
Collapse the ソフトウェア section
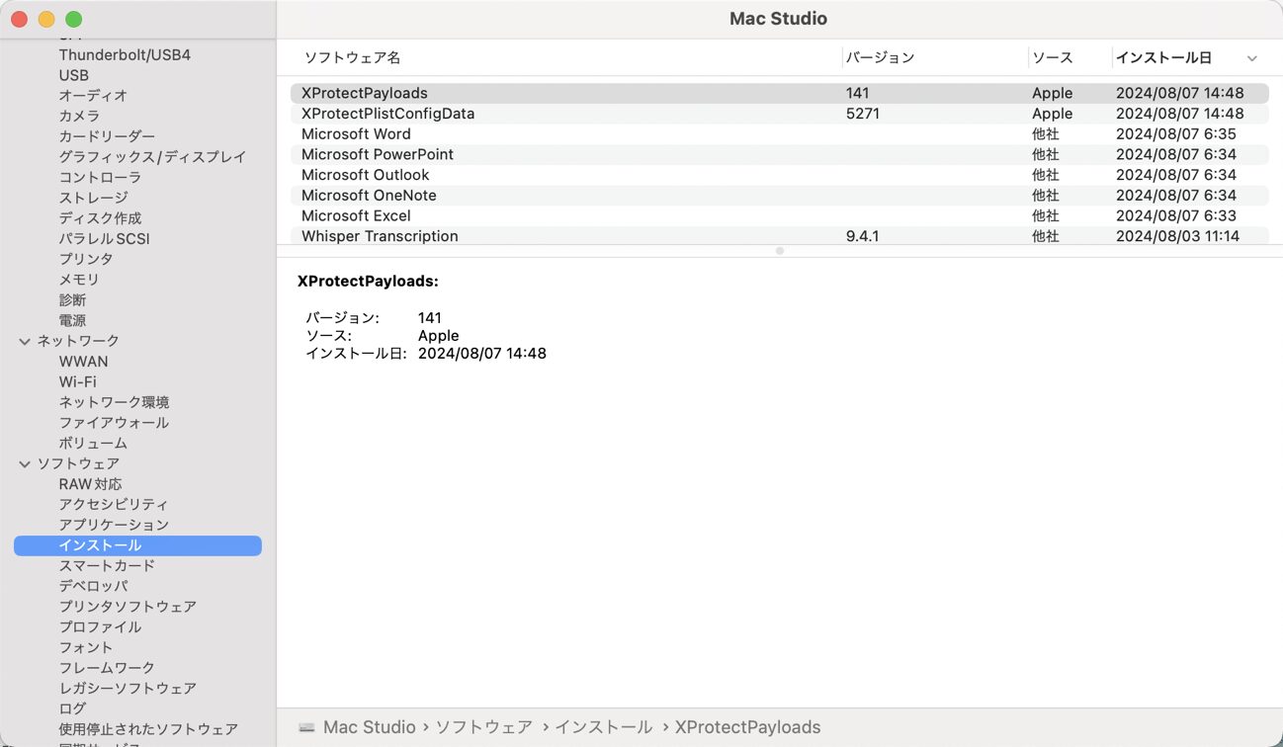pyautogui.click(x=25, y=463)
